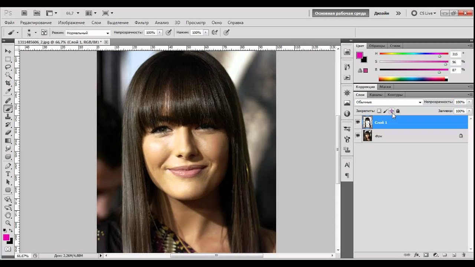475x267 pixels.
Task: Toggle visibility of the Фон layer
Action: tap(358, 136)
